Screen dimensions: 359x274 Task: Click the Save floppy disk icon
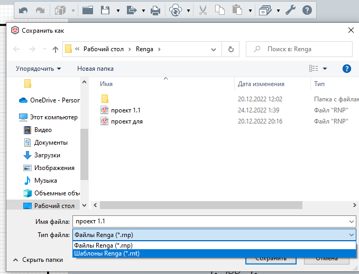point(105,10)
